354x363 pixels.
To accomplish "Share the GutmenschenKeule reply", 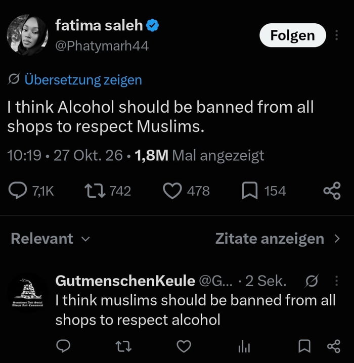I will [x=334, y=346].
